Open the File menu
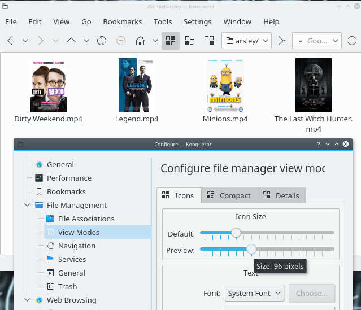This screenshot has height=310, width=361. (11, 21)
